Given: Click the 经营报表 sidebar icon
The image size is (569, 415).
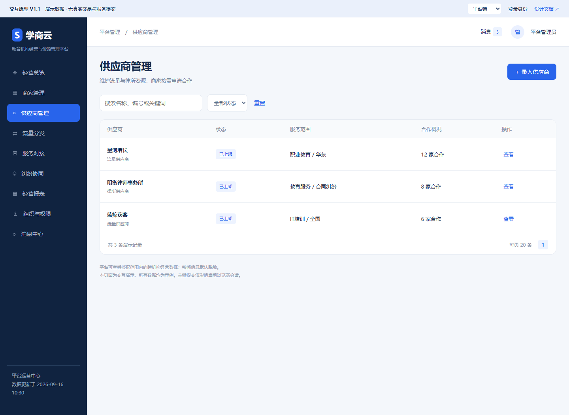Looking at the screenshot, I should (x=15, y=194).
